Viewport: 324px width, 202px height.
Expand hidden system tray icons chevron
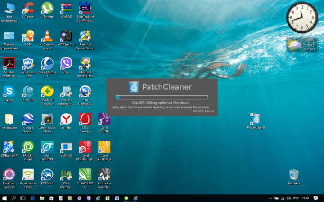(x=270, y=198)
